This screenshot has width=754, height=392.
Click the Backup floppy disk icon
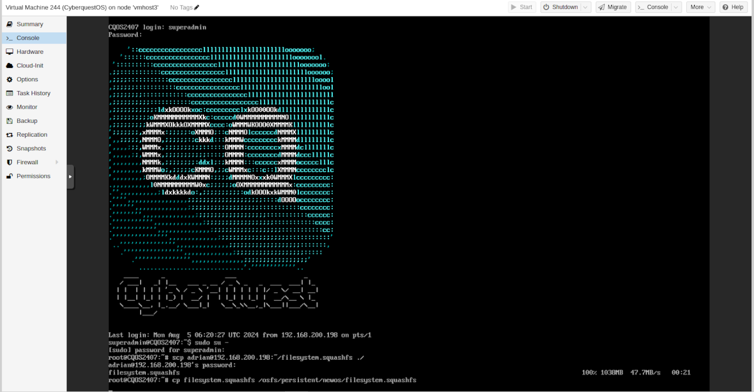coord(9,121)
